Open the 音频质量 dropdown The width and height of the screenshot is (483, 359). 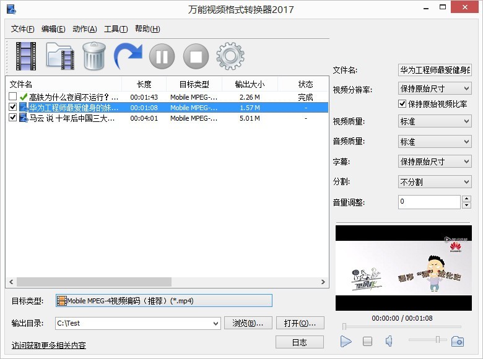click(435, 142)
